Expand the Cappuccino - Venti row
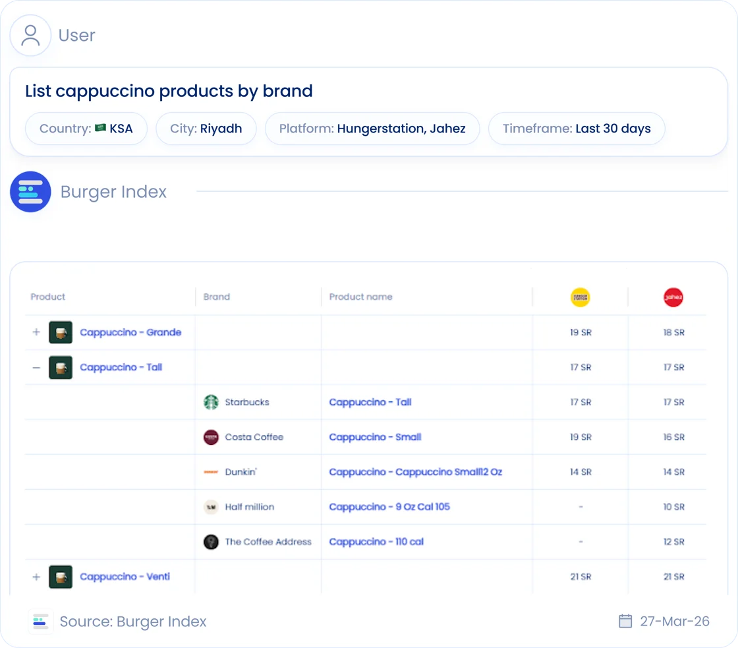The image size is (738, 648). tap(36, 577)
